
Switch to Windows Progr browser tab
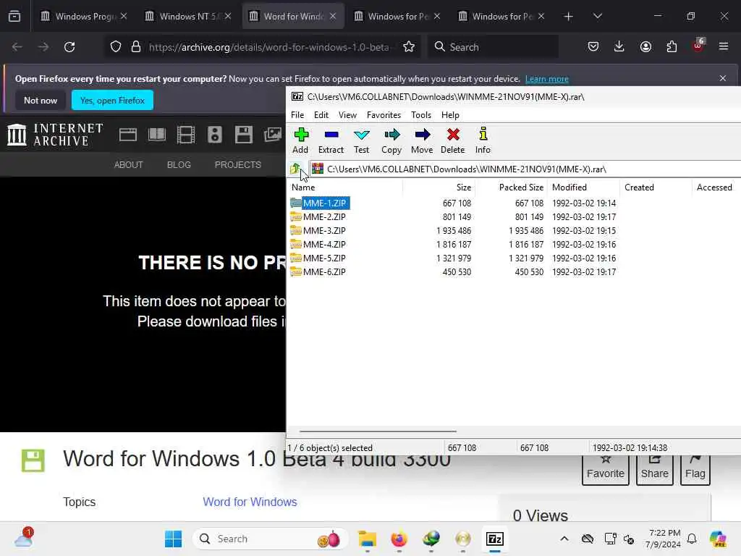click(84, 16)
